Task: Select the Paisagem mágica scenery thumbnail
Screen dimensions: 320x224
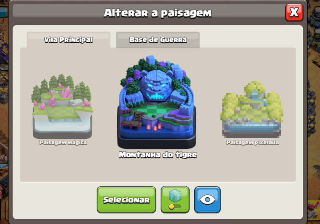Action: (x=62, y=107)
